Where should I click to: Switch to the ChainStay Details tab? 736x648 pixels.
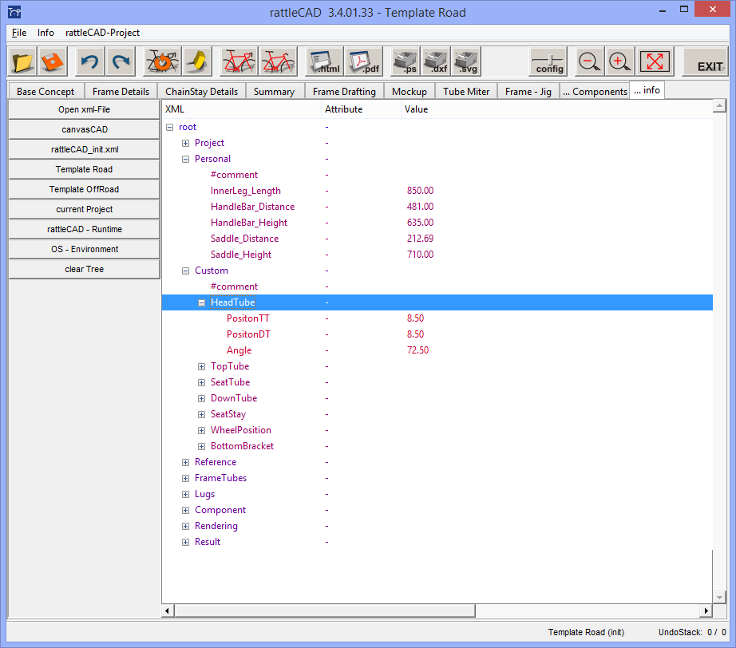tap(201, 92)
